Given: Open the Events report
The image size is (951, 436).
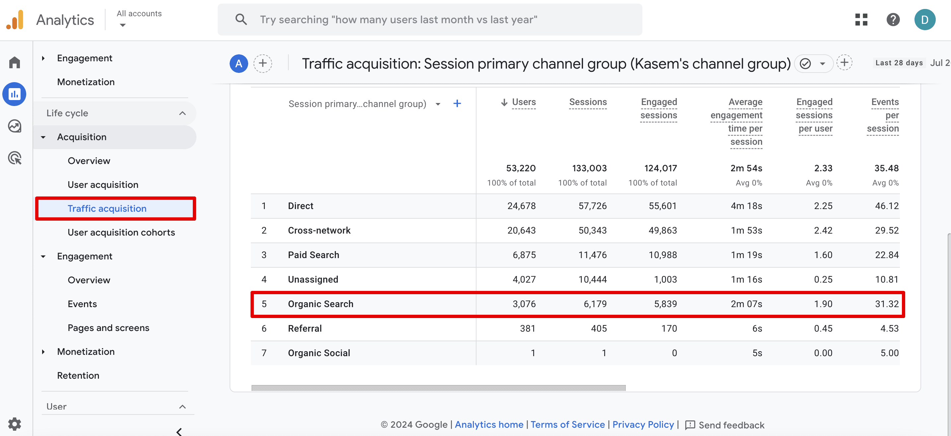Looking at the screenshot, I should tap(82, 304).
